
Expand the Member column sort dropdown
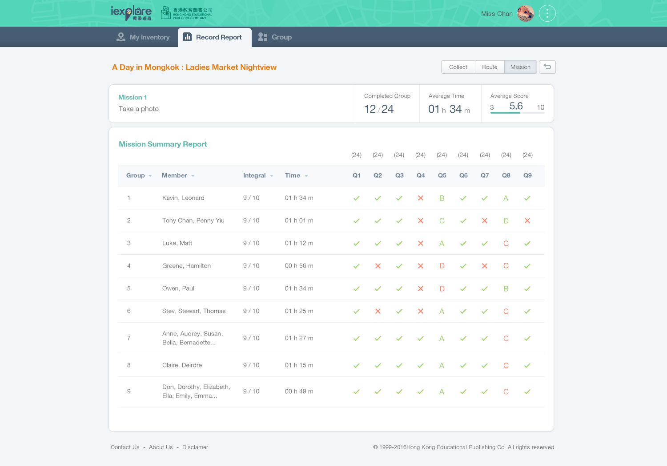193,176
